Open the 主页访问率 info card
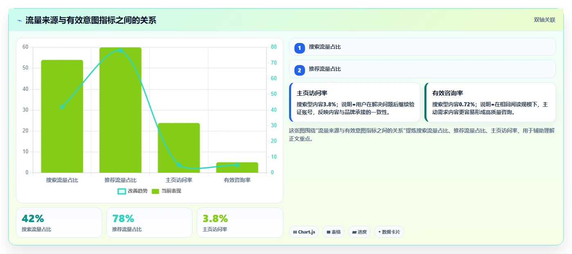Image resolution: width=572 pixels, height=254 pixels. tap(354, 102)
